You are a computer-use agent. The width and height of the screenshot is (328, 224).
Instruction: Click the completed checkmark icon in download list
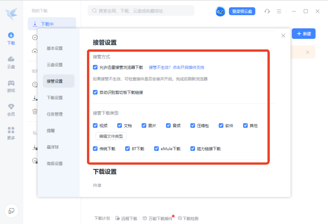click(35, 37)
